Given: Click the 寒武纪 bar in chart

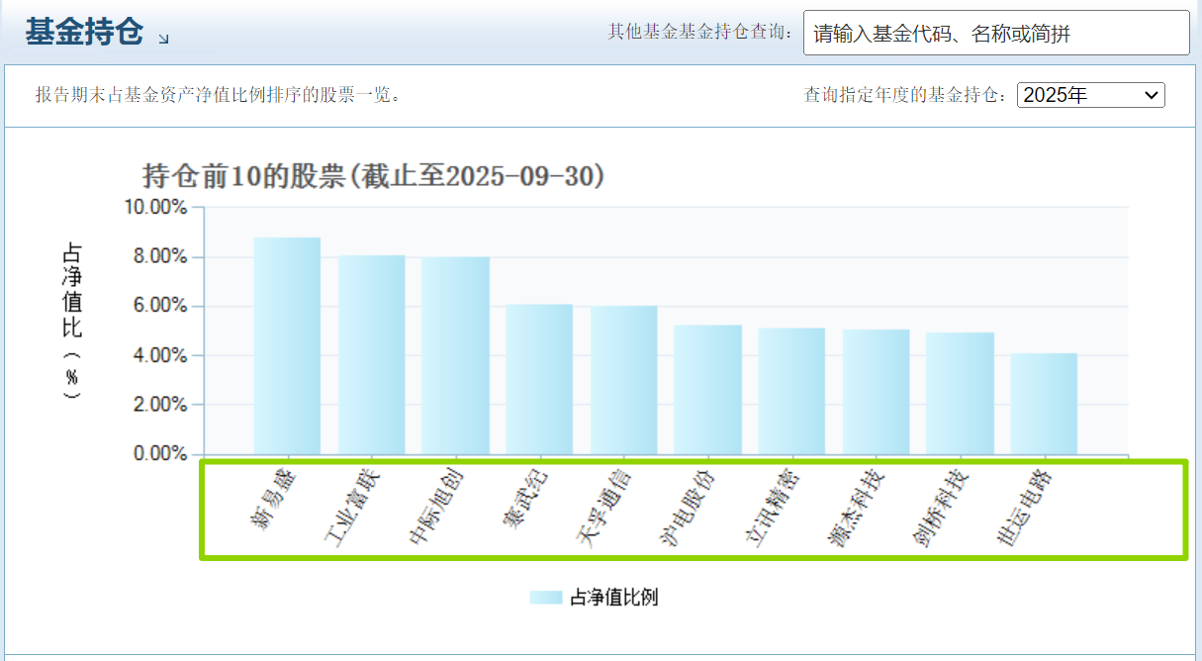Looking at the screenshot, I should pyautogui.click(x=539, y=379).
